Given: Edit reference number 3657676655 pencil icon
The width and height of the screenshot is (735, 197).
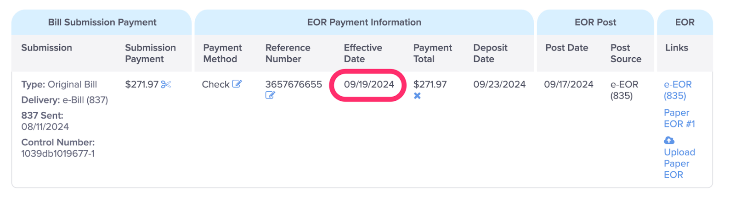Looking at the screenshot, I should tap(270, 95).
